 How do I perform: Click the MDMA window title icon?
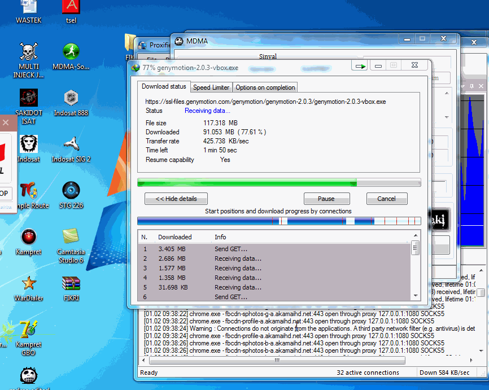(x=179, y=41)
